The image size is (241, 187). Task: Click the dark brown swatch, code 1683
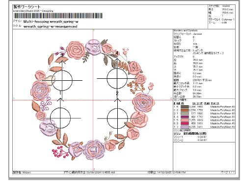[x=185, y=107]
